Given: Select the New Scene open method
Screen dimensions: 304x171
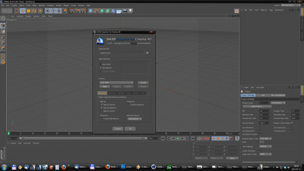Looking at the screenshot, I should pos(100,64).
